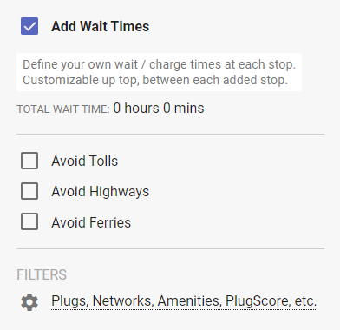This screenshot has height=330, width=340.
Task: Click divider line above Avoid Tolls
Action: point(170,134)
